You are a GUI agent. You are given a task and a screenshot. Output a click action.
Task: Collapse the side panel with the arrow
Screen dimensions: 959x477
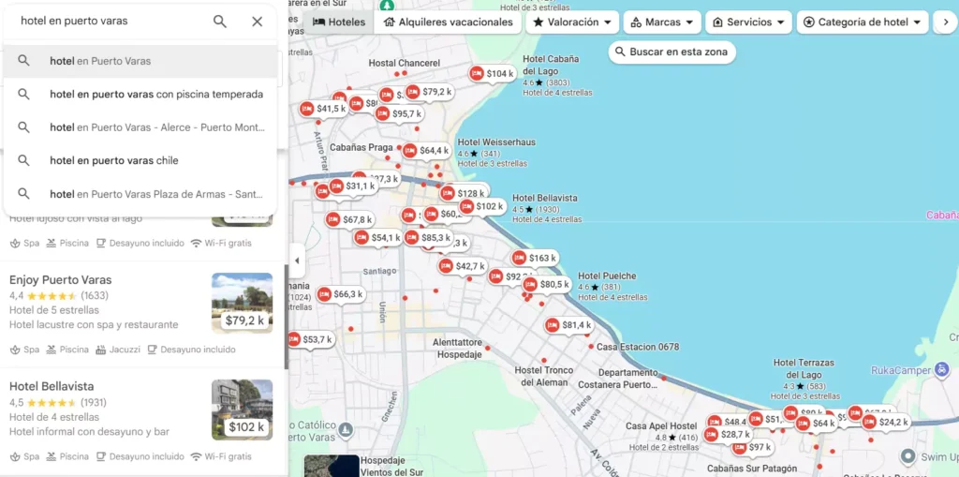(296, 261)
